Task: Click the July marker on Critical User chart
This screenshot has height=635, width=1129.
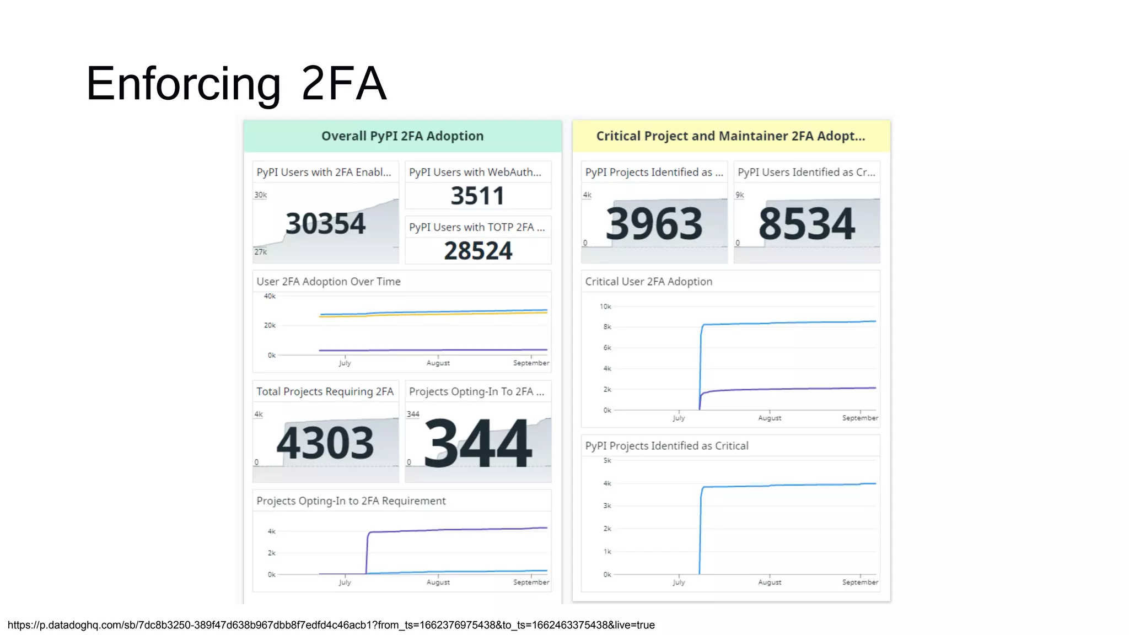Action: point(679,418)
